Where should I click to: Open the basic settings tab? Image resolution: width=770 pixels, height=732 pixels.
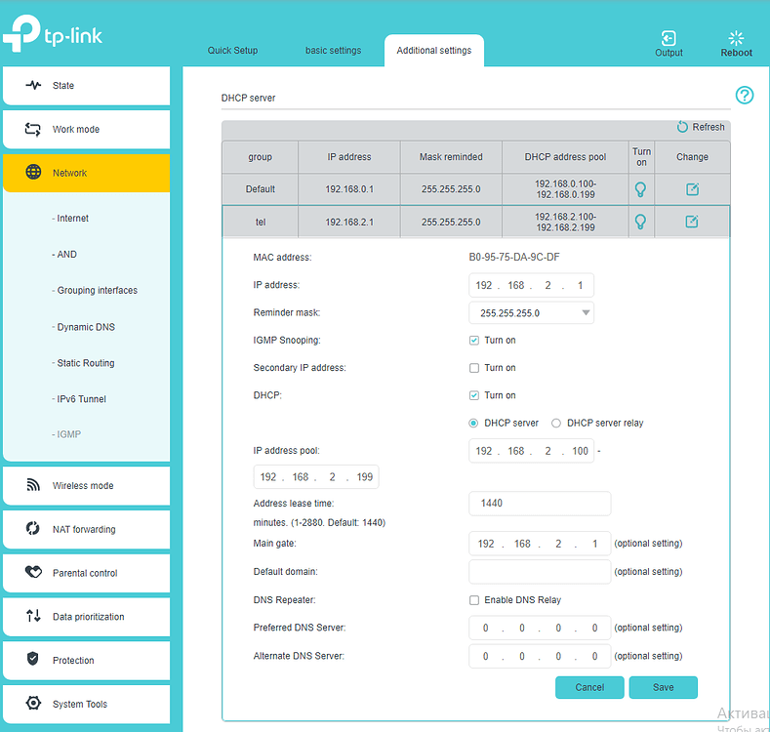[x=333, y=51]
